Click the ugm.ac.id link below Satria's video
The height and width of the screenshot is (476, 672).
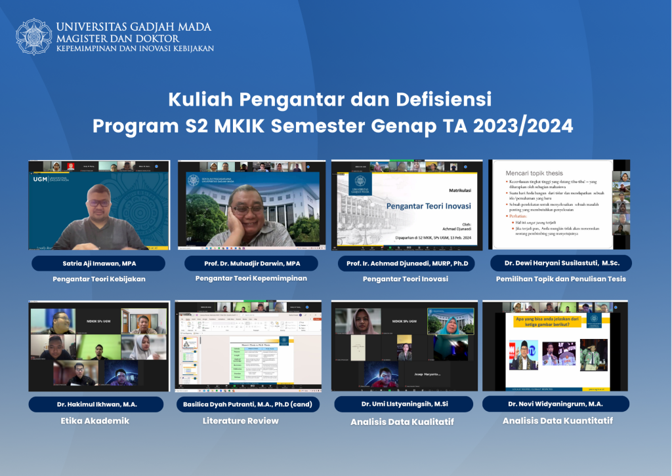click(154, 248)
